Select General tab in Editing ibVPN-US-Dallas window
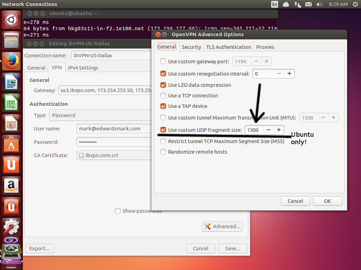Viewport: 361px width, 270px height. tap(36, 68)
